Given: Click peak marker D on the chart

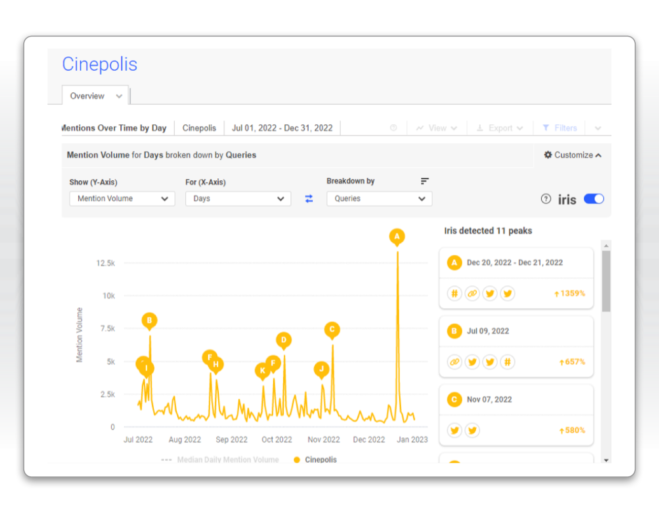Looking at the screenshot, I should tap(284, 340).
